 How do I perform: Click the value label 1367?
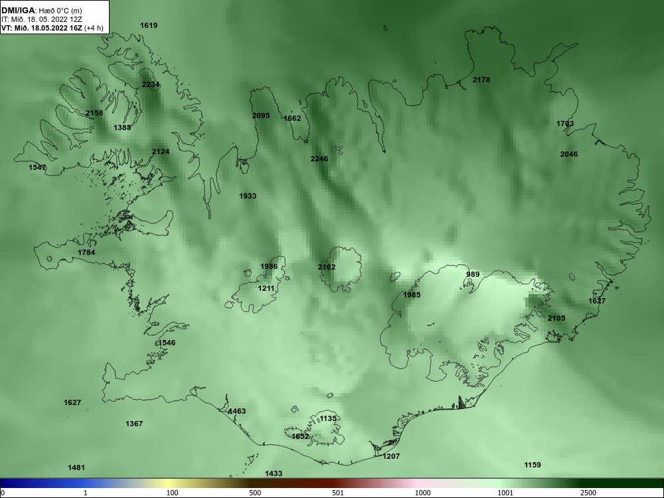(134, 424)
